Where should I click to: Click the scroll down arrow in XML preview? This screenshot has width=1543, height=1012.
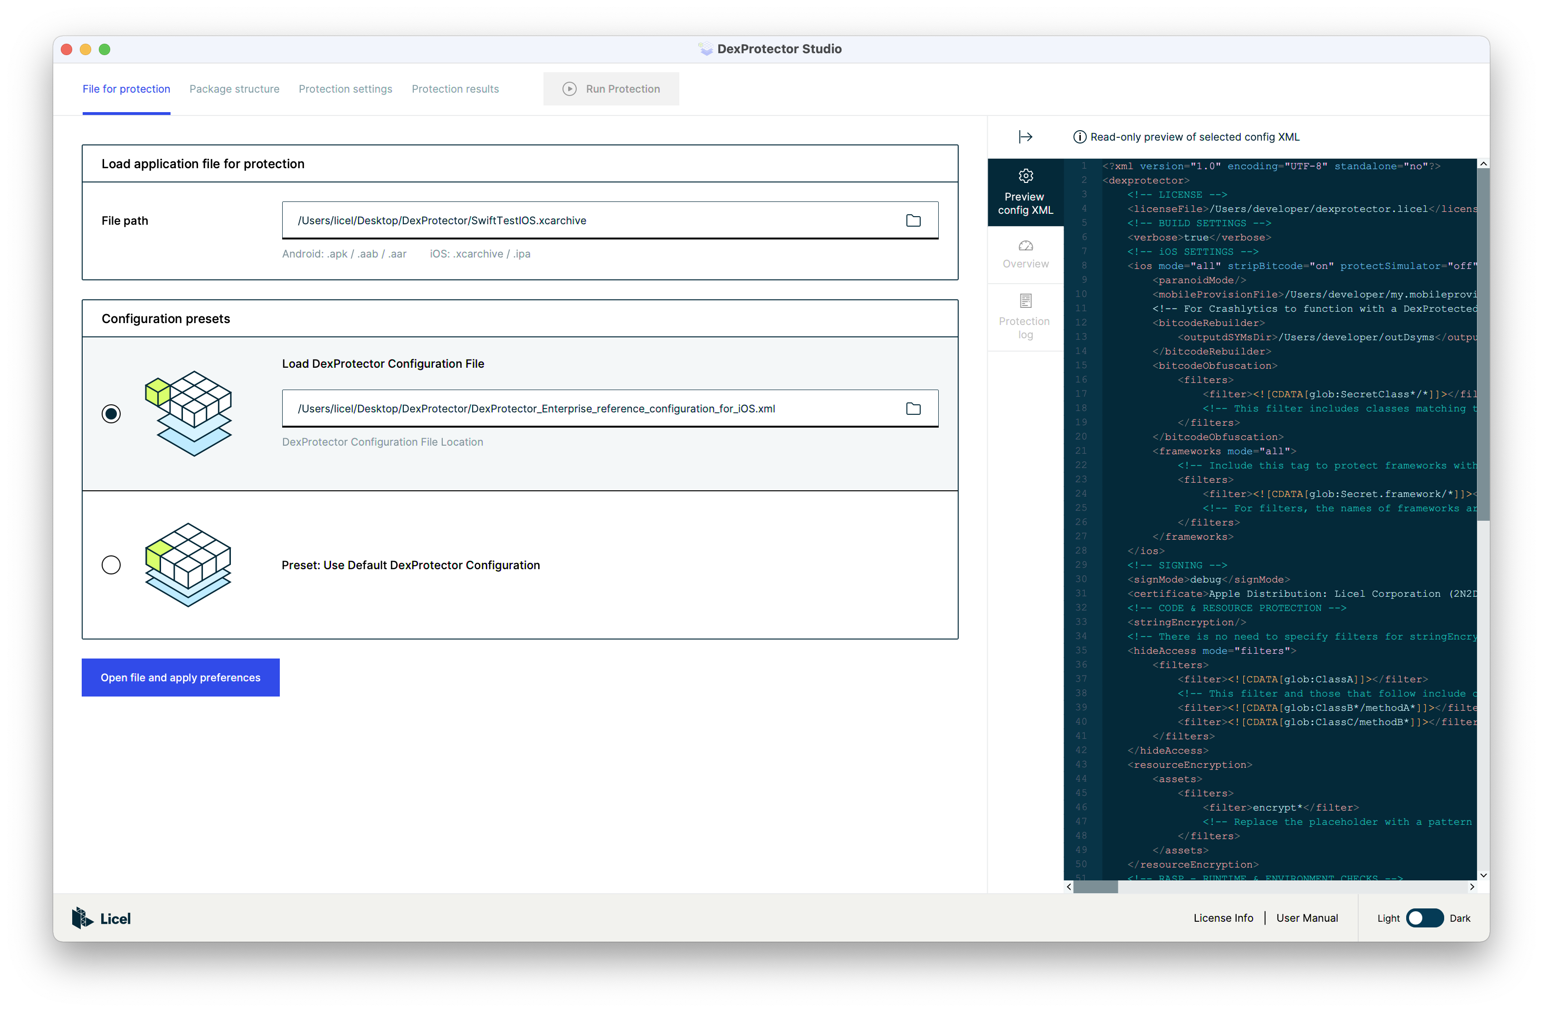pyautogui.click(x=1483, y=875)
